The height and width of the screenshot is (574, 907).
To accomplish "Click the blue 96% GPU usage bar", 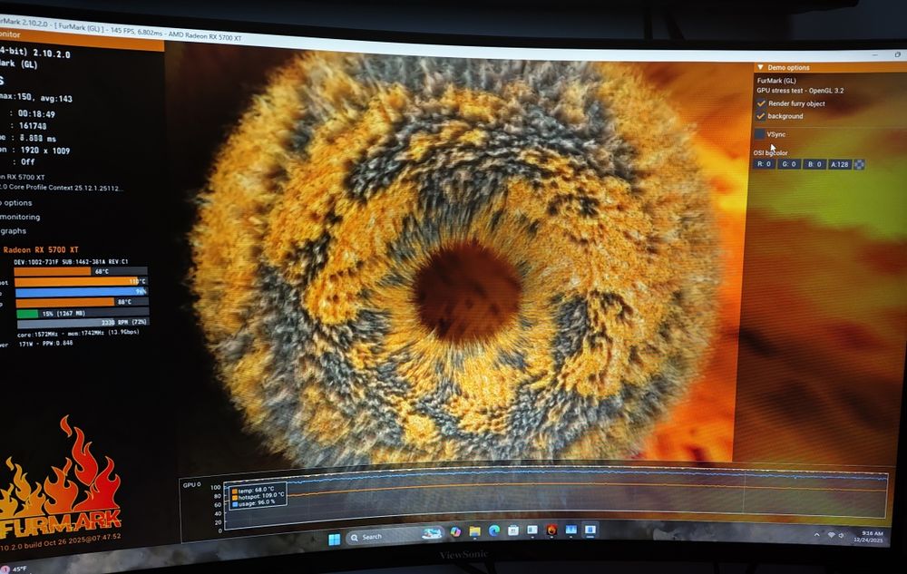I will click(81, 292).
